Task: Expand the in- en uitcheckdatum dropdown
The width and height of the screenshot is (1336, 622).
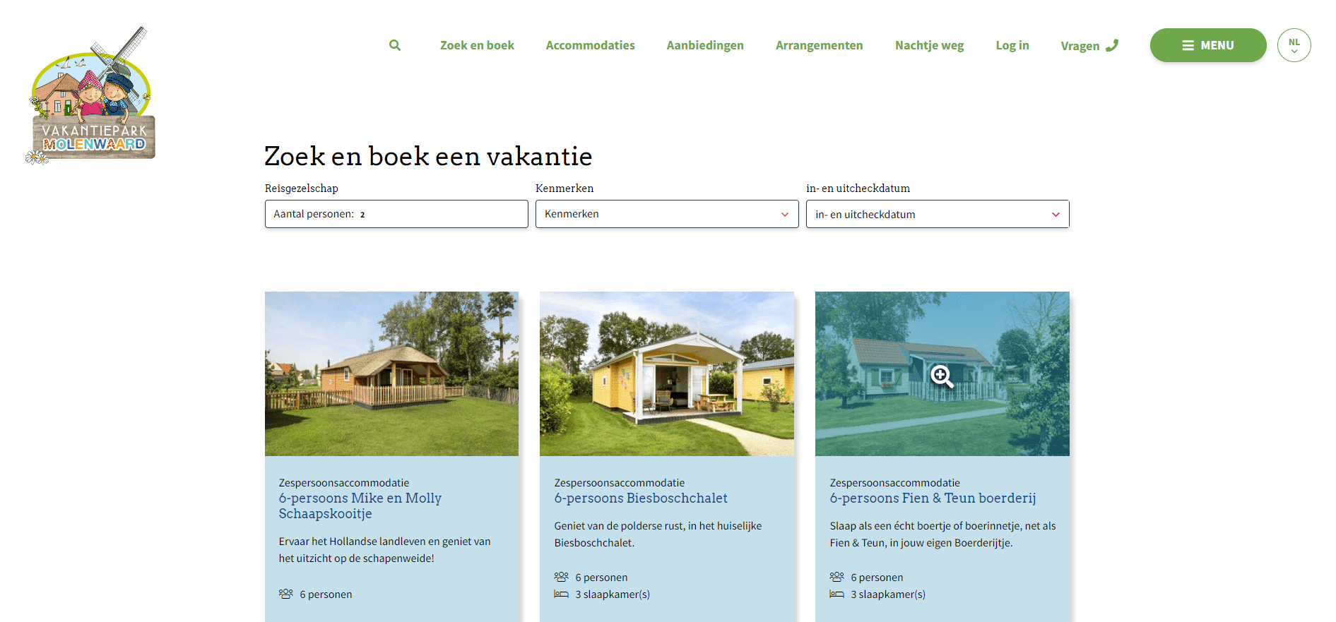Action: pyautogui.click(x=937, y=214)
